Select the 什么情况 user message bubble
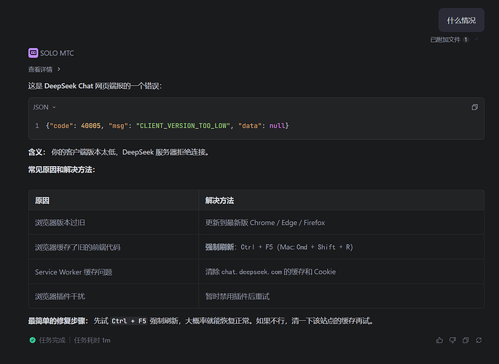This screenshot has width=499, height=364. (461, 20)
